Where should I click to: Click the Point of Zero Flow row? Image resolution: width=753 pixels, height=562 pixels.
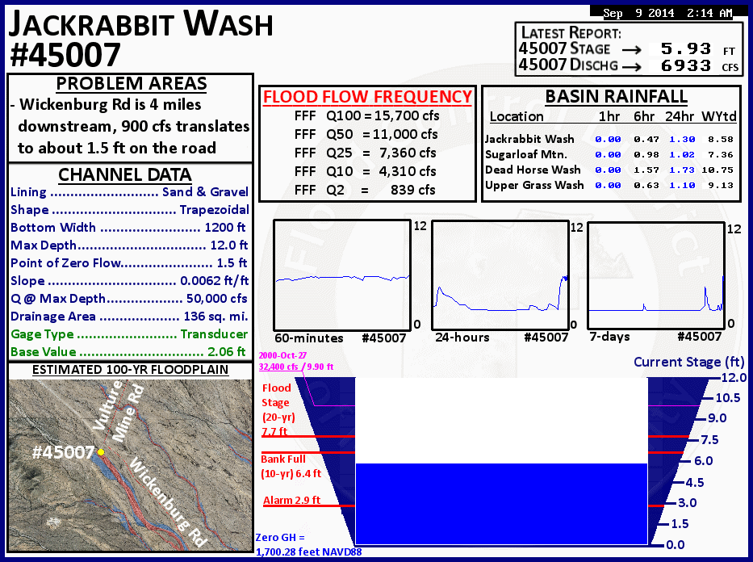point(128,263)
